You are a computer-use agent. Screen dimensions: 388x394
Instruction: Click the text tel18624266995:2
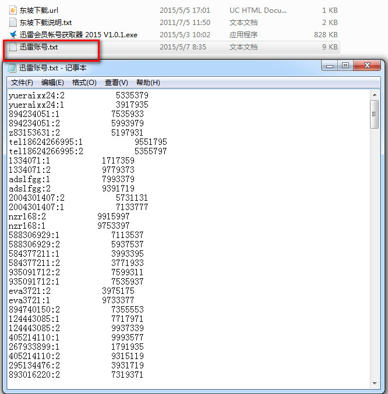(46, 151)
